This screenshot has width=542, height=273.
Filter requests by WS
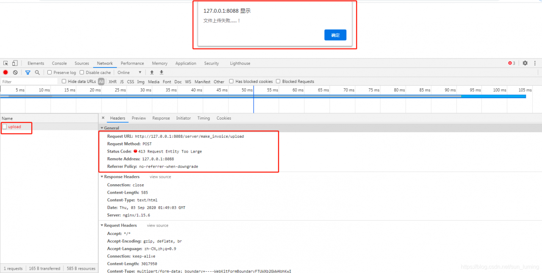188,82
